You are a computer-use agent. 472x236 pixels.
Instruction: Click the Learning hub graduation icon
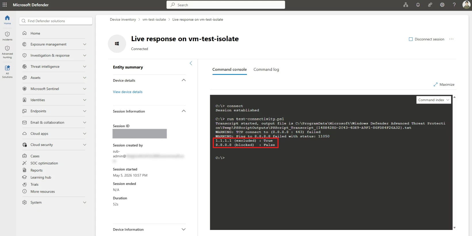[25, 177]
